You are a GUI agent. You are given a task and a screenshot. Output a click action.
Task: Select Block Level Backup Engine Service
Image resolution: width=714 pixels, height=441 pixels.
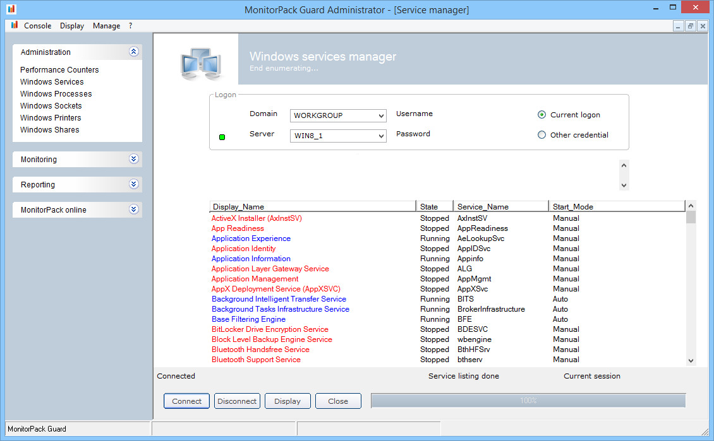coord(272,339)
